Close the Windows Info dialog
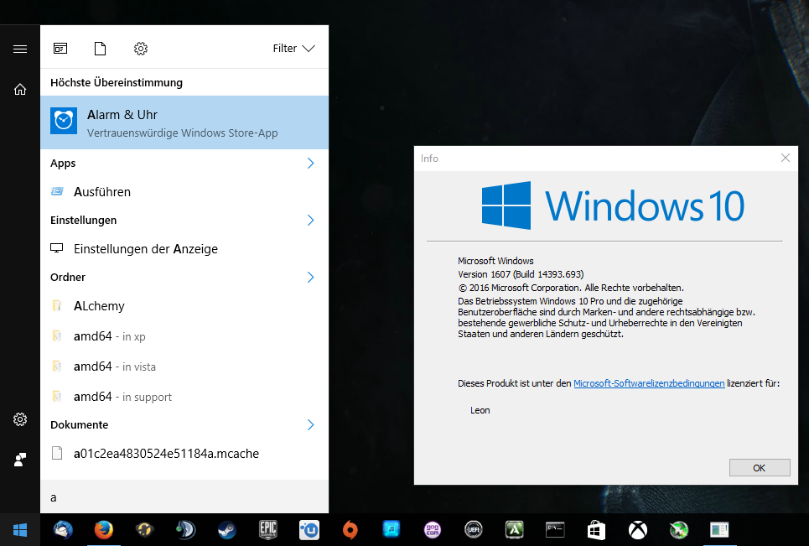The image size is (809, 546). pyautogui.click(x=786, y=158)
